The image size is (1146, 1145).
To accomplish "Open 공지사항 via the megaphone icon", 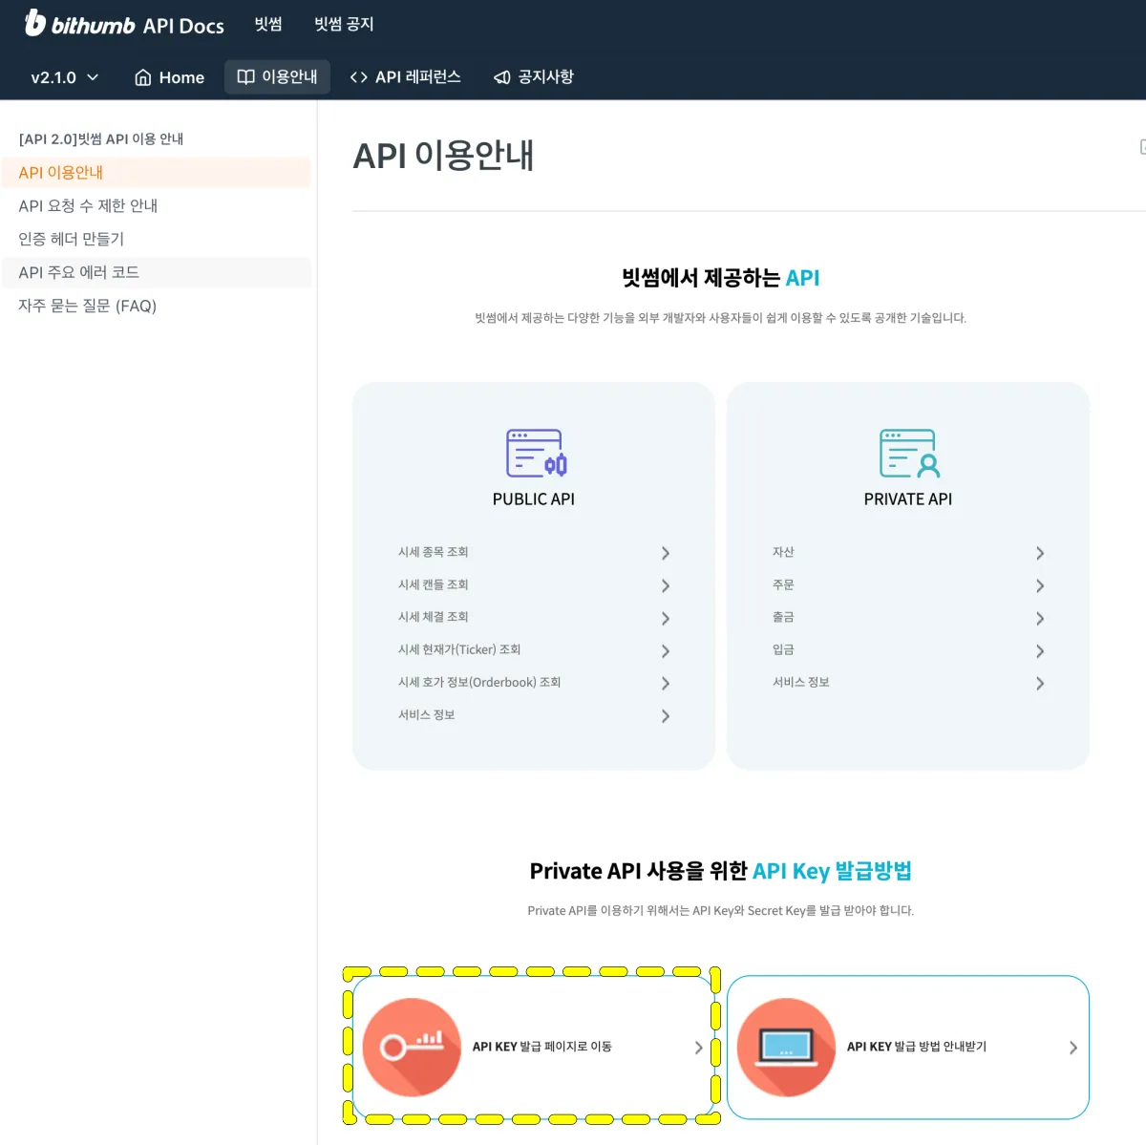I will click(500, 77).
